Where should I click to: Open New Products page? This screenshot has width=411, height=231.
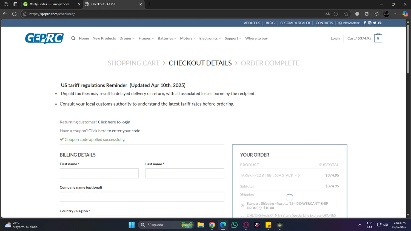(104, 38)
